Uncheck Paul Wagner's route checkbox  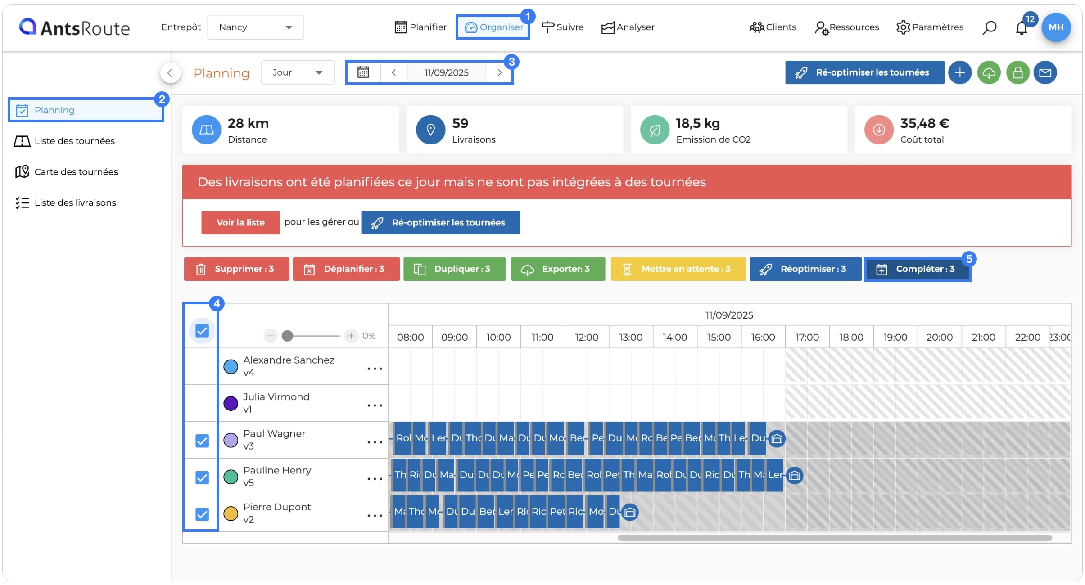click(x=202, y=441)
